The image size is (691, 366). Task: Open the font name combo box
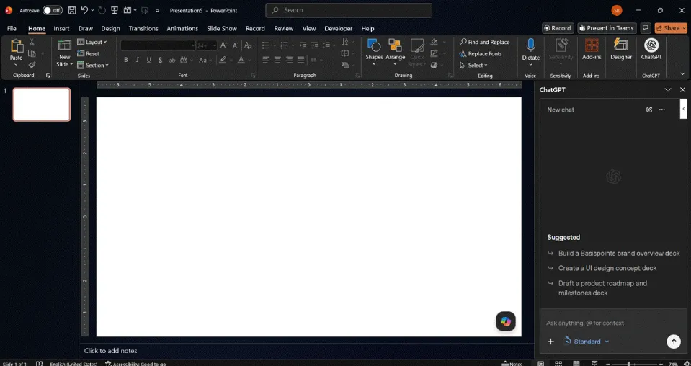click(x=159, y=45)
